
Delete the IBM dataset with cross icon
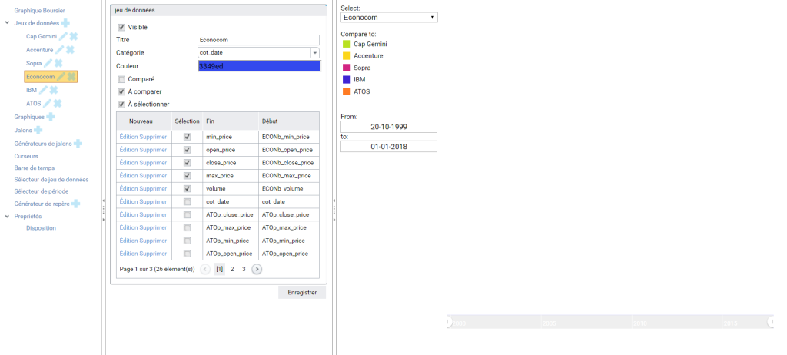[53, 90]
